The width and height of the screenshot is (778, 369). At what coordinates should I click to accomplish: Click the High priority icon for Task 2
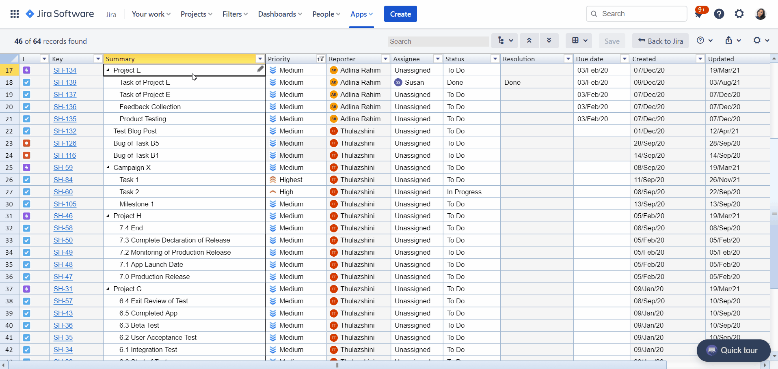[273, 192]
